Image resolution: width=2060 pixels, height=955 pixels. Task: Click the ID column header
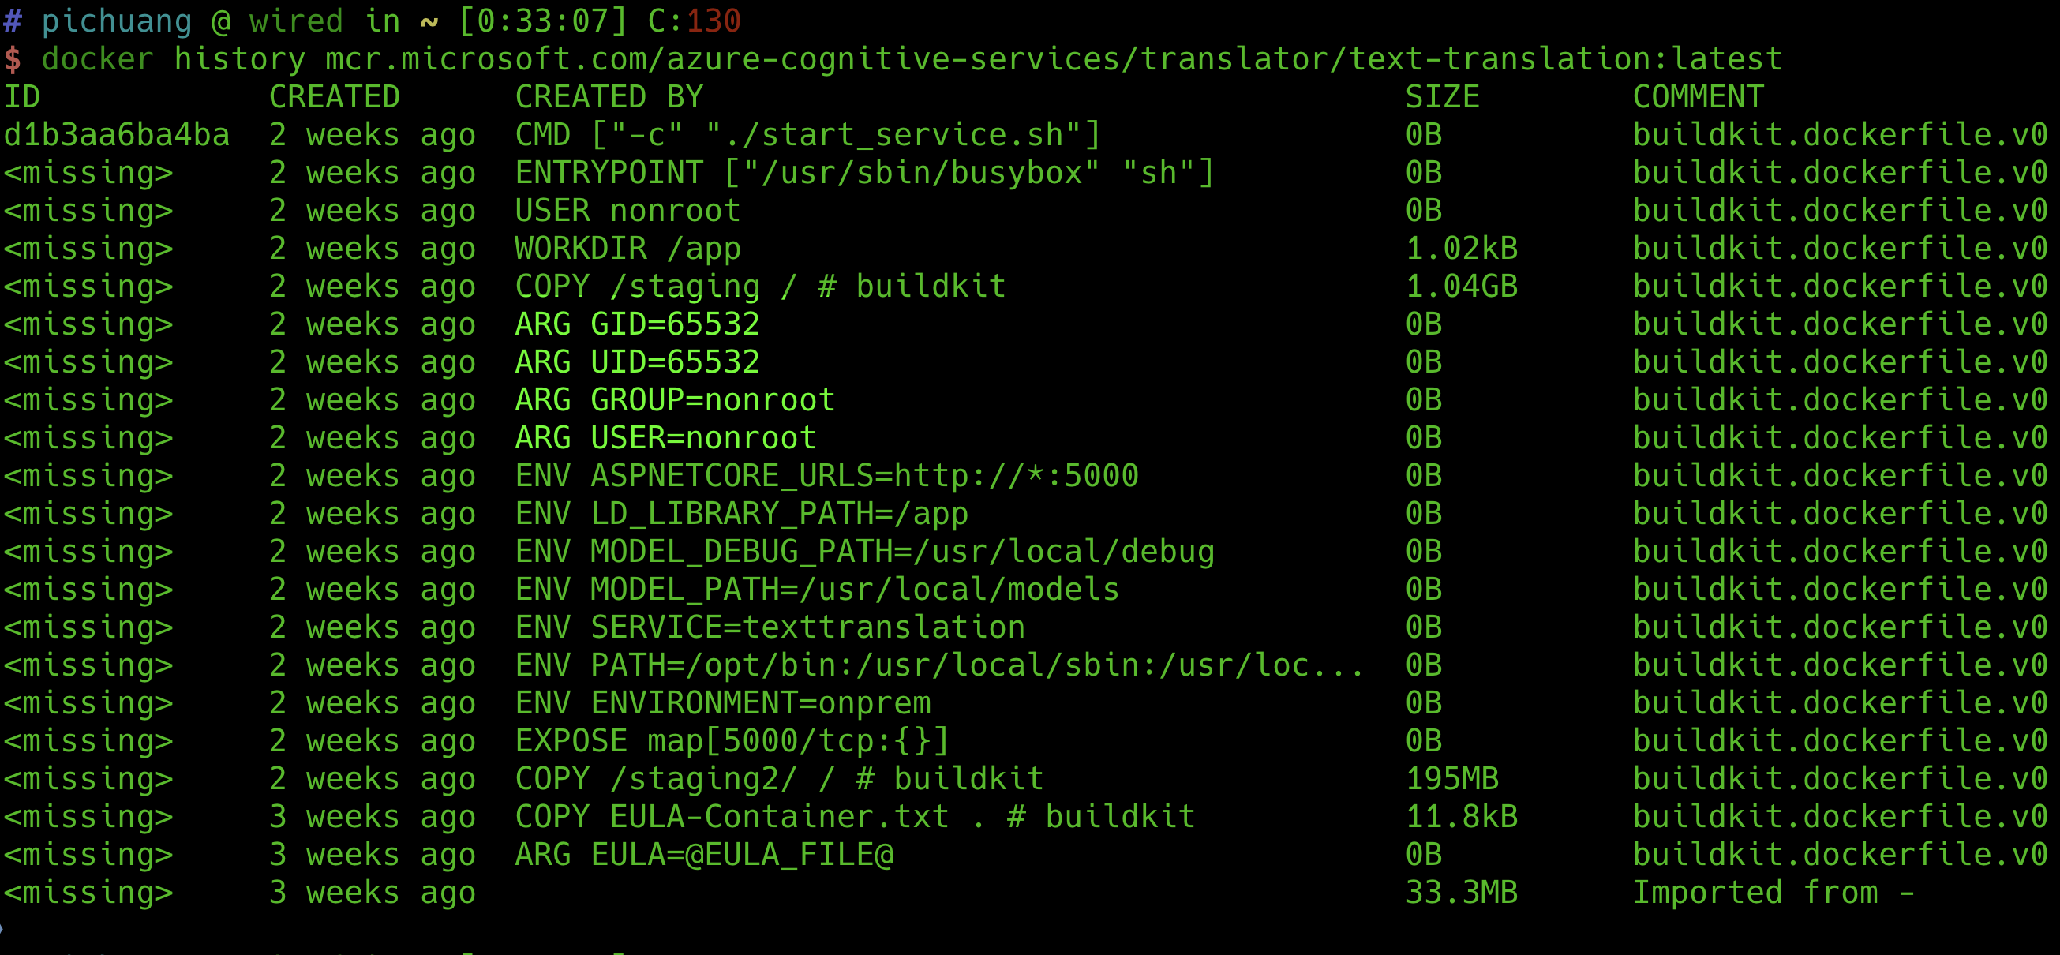click(x=21, y=97)
